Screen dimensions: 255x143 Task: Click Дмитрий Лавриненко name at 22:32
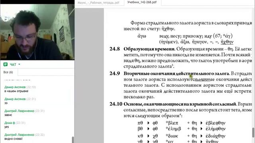(19, 135)
